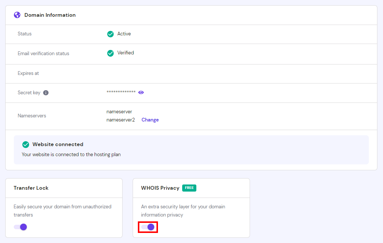Select the nameserver2 entry text
383x243 pixels.
pos(121,120)
